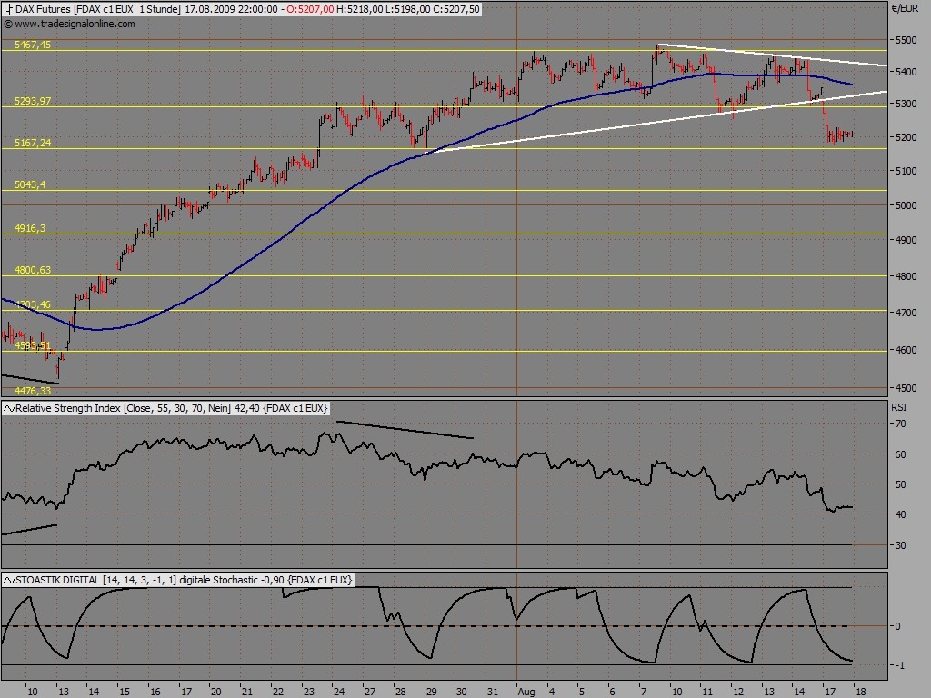This screenshot has height=698, width=931.
Task: Click the 4800,63 level label
Action: 33,270
